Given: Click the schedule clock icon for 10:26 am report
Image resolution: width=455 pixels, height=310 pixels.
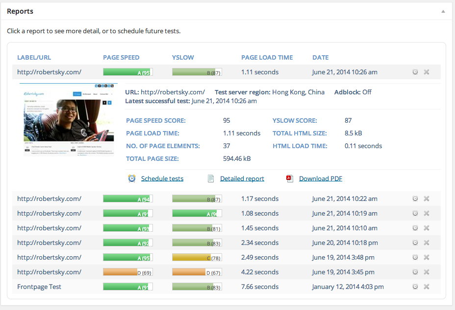Looking at the screenshot, I should [415, 72].
